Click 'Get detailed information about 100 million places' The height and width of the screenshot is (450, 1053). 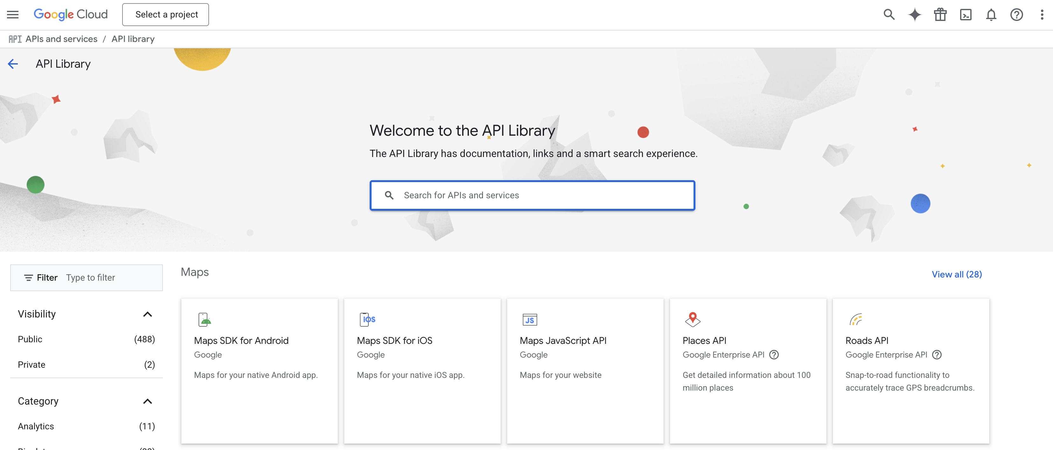pos(746,381)
